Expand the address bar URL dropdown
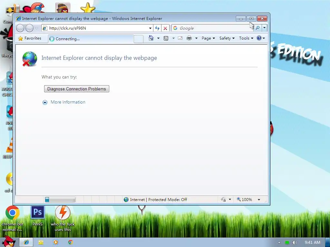330x247 pixels. pyautogui.click(x=150, y=28)
